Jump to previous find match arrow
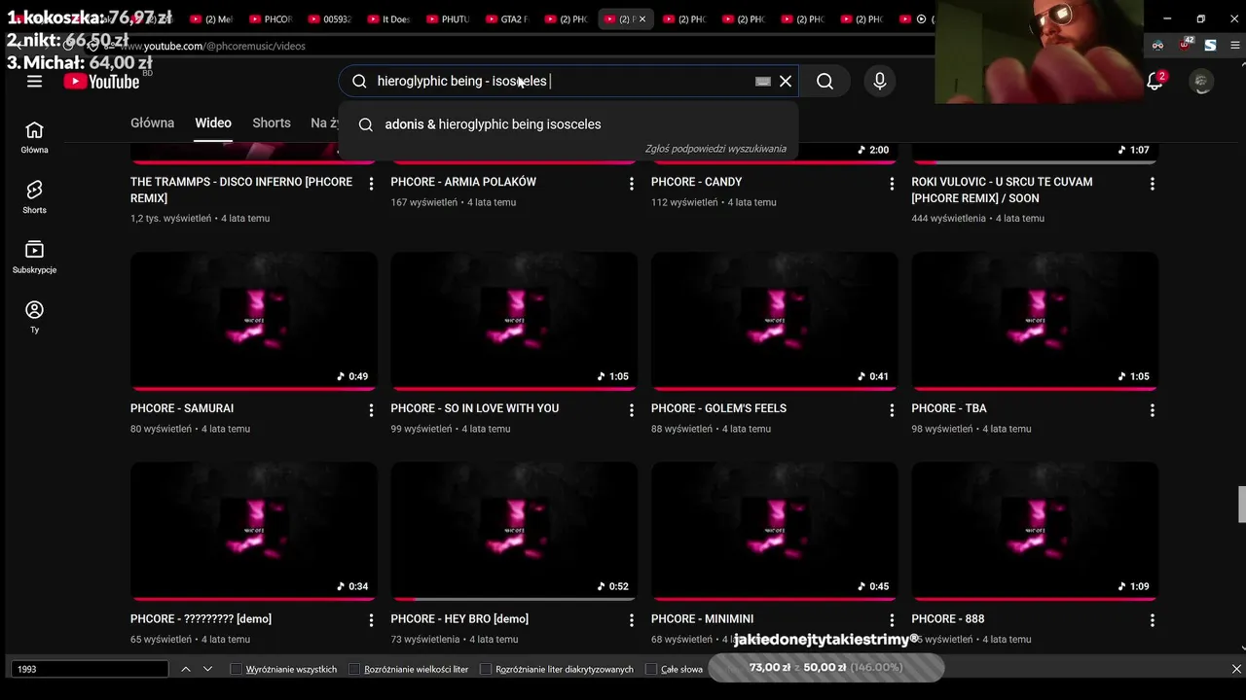Image resolution: width=1246 pixels, height=700 pixels. (186, 669)
